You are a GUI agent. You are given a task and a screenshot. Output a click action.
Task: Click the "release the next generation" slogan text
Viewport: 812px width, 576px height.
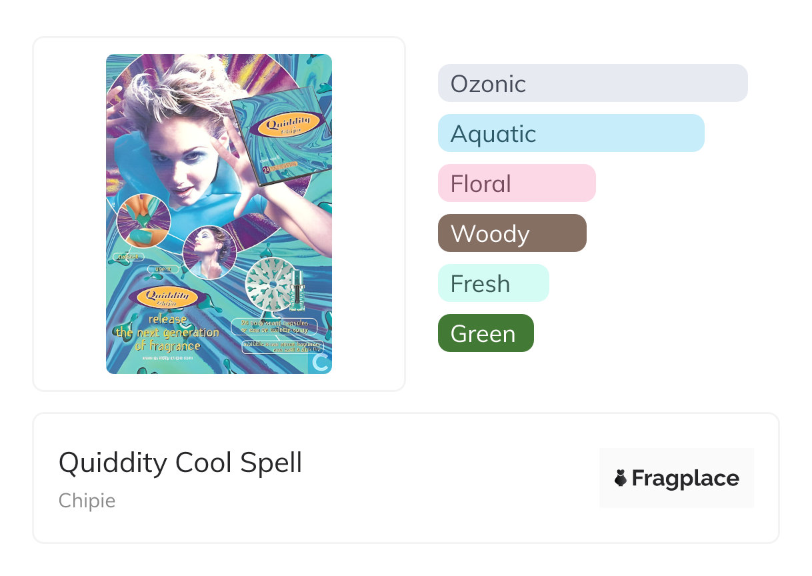point(167,332)
